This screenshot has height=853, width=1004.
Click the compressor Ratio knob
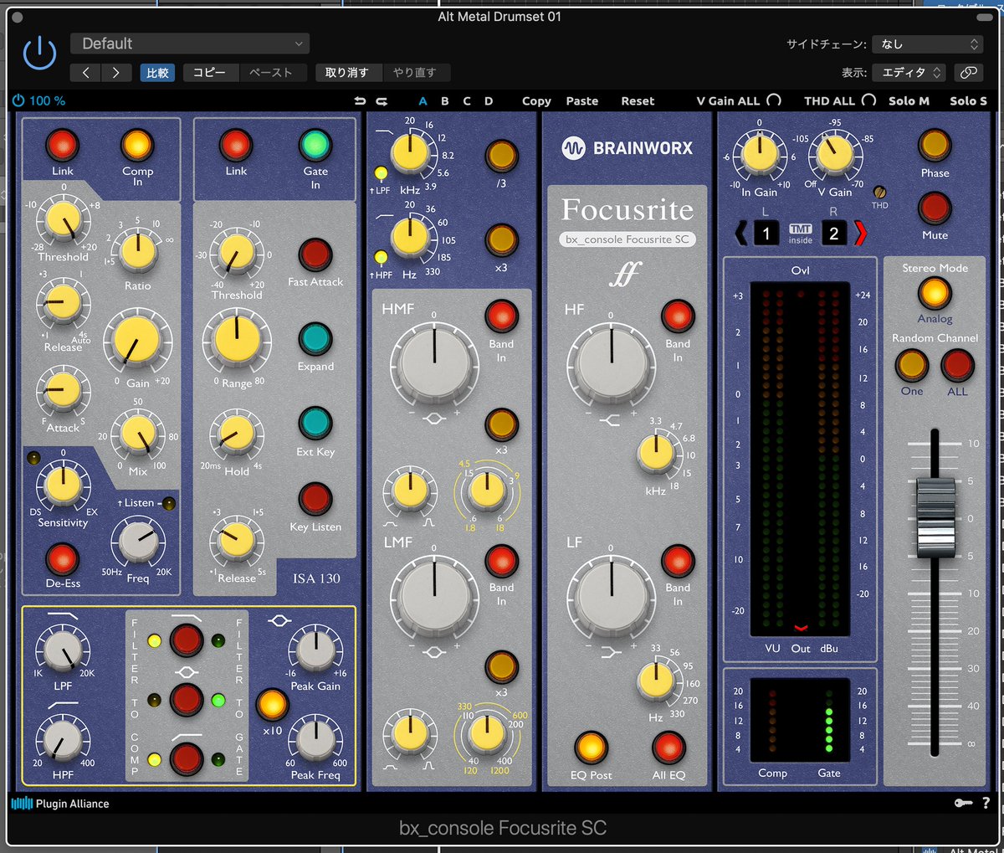[138, 250]
